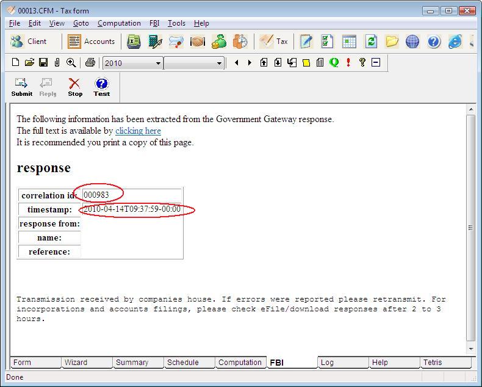Open the Edit menu
Image resolution: width=482 pixels, height=387 pixels.
tap(34, 23)
